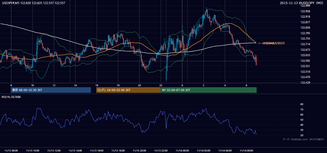Click hour label 12 on chart time axis

pos(54,85)
